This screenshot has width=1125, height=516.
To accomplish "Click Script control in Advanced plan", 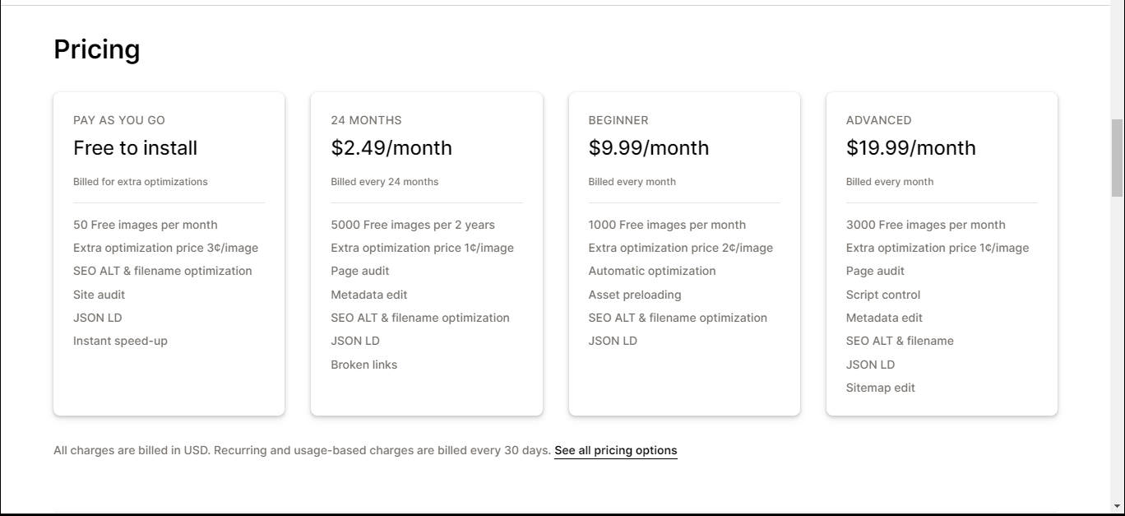I will [883, 295].
